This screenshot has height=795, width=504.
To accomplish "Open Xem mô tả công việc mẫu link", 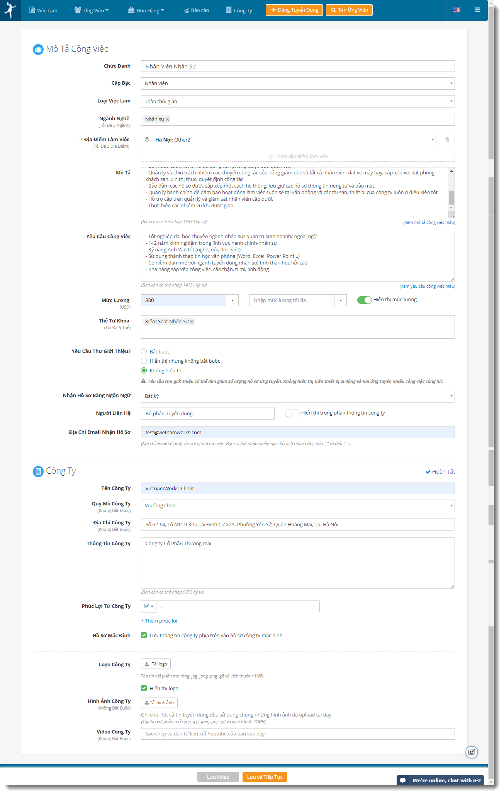I will point(429,223).
